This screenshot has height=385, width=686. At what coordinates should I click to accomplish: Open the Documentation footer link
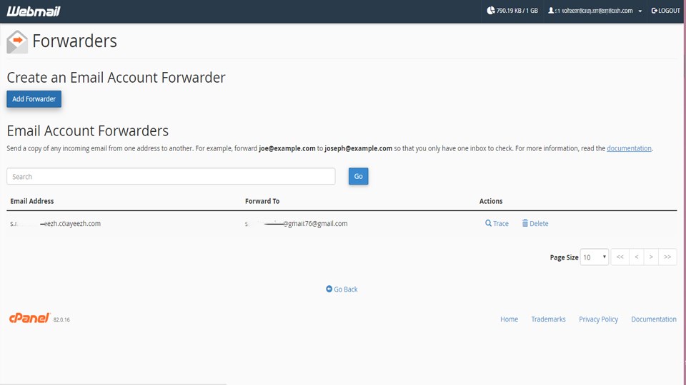tap(654, 319)
